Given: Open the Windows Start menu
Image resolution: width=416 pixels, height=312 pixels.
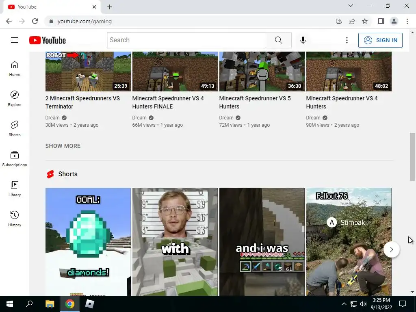Looking at the screenshot, I should pos(10,304).
